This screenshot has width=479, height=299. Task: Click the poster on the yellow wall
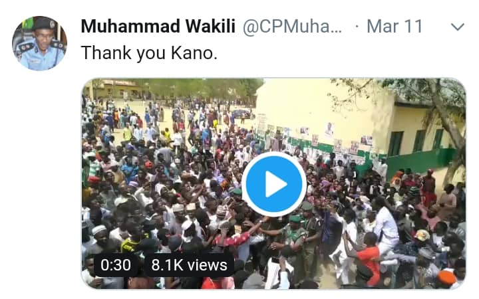pyautogui.click(x=329, y=130)
